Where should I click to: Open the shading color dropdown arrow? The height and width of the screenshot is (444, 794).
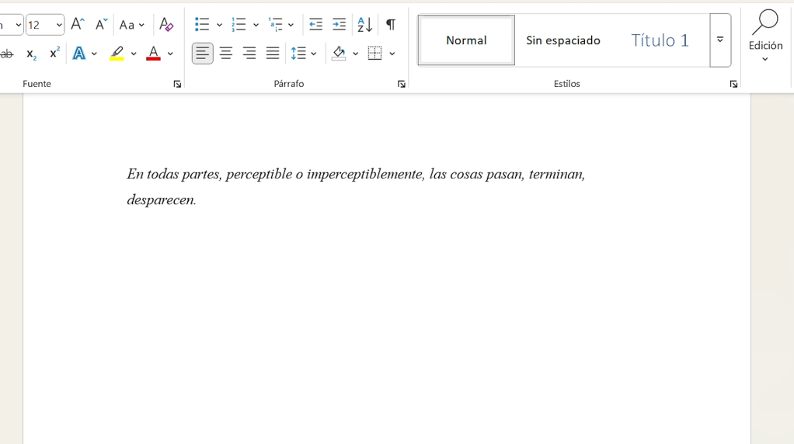[x=356, y=54]
